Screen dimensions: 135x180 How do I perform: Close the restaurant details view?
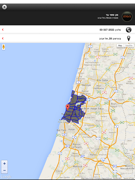coord(5,7)
